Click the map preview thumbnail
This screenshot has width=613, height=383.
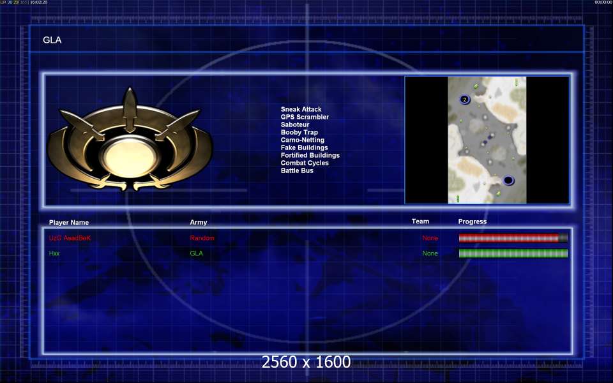pyautogui.click(x=487, y=140)
